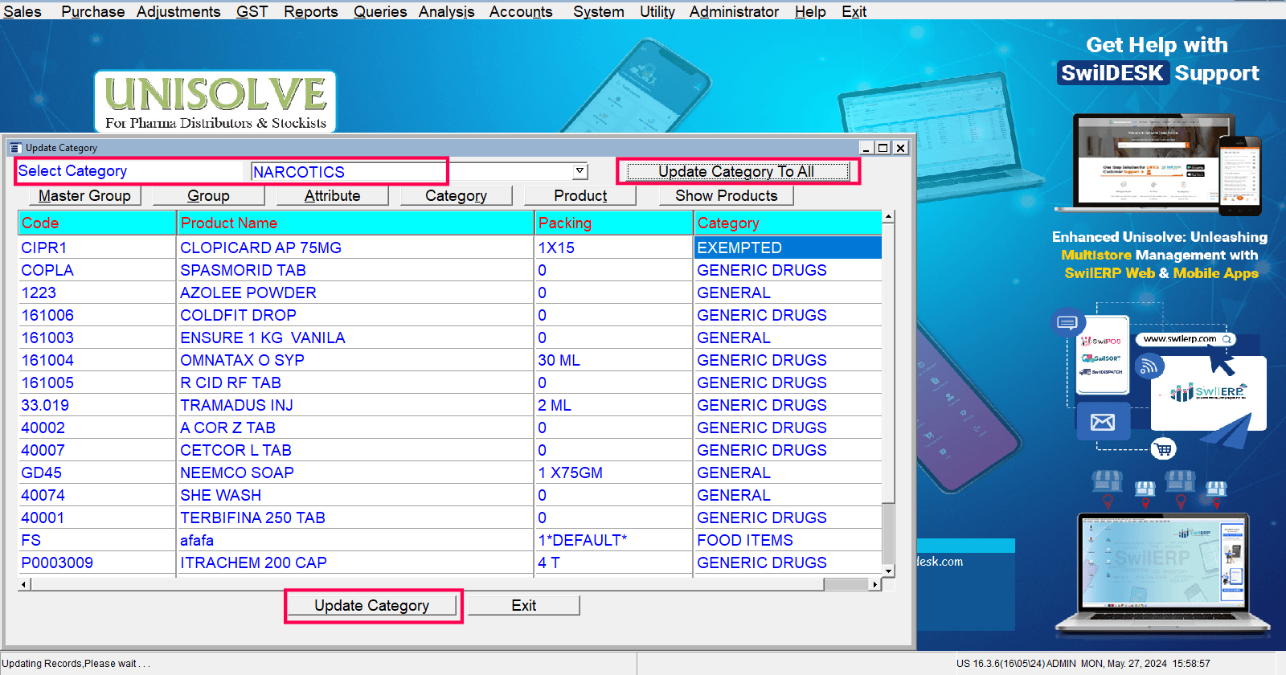Select ITRACHEM 200 CAP row
The image size is (1286, 675).
(356, 562)
